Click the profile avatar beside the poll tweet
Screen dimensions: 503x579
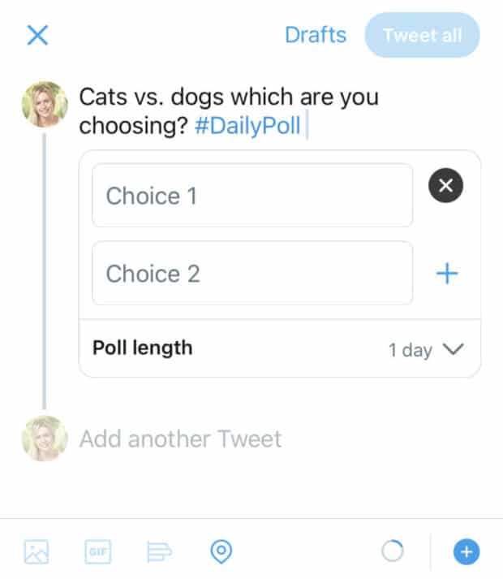click(x=45, y=104)
